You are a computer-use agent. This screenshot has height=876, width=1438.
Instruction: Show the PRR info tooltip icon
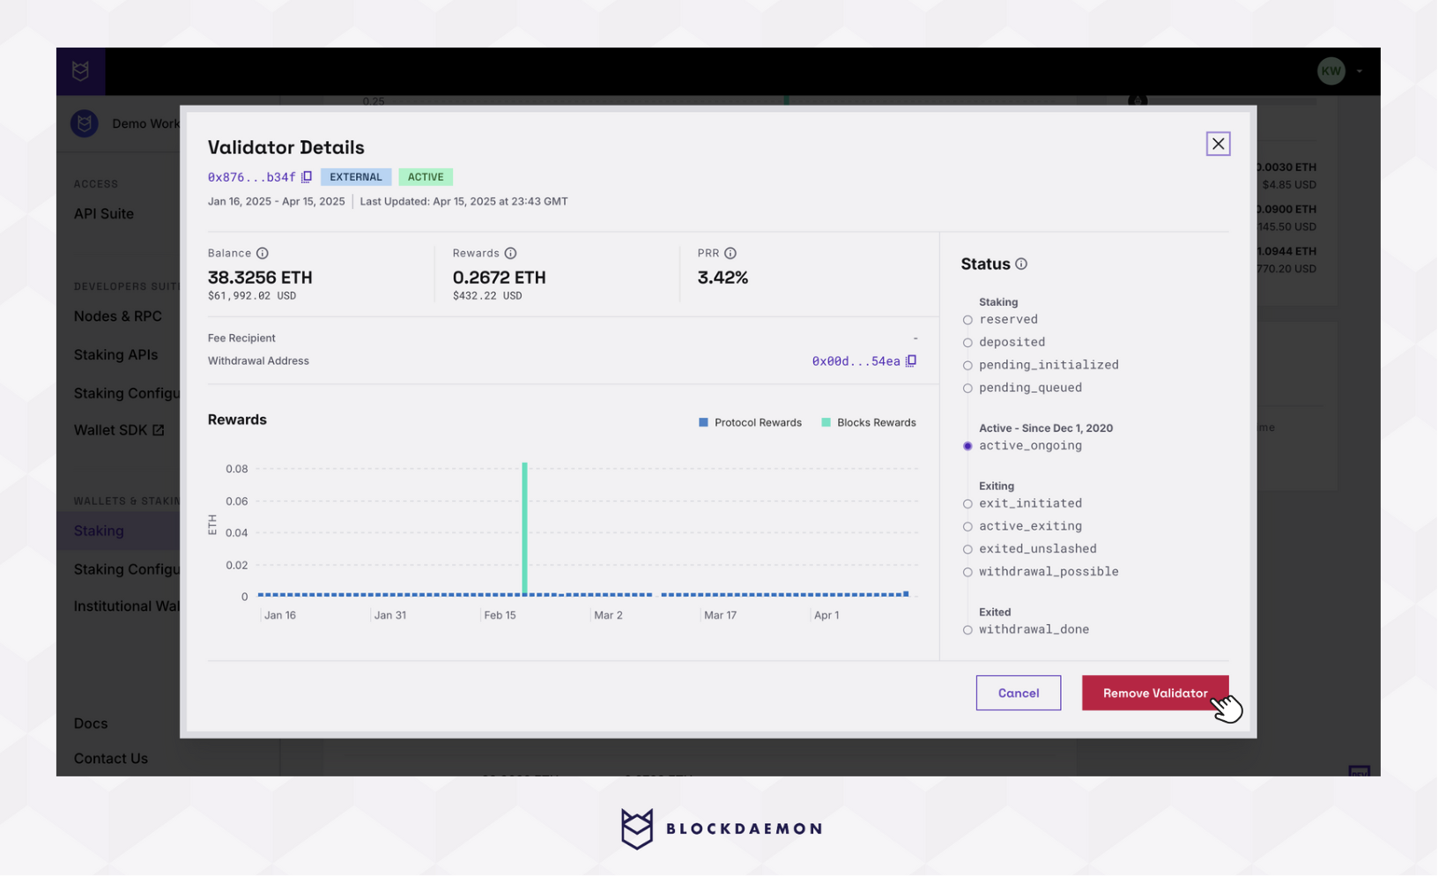tap(730, 253)
